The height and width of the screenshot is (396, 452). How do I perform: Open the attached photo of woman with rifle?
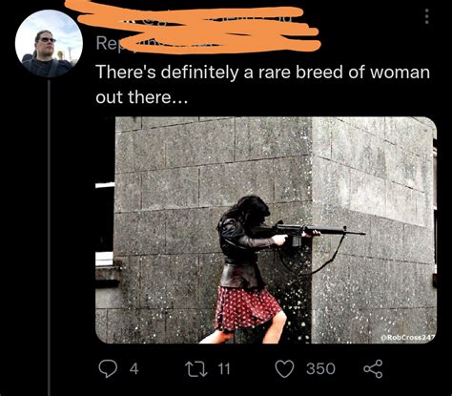(x=266, y=230)
